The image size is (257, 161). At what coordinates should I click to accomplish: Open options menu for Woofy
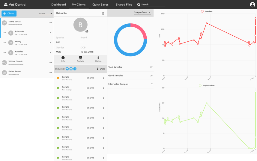coord(4,43)
